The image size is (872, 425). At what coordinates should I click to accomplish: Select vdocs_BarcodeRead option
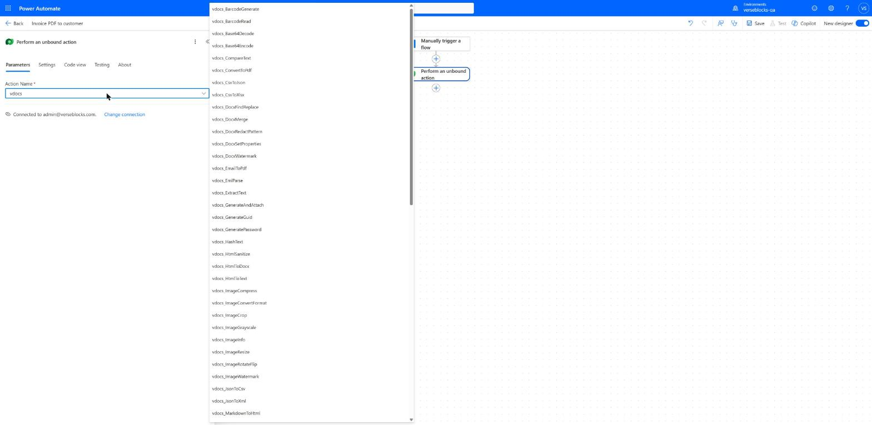coord(309,21)
